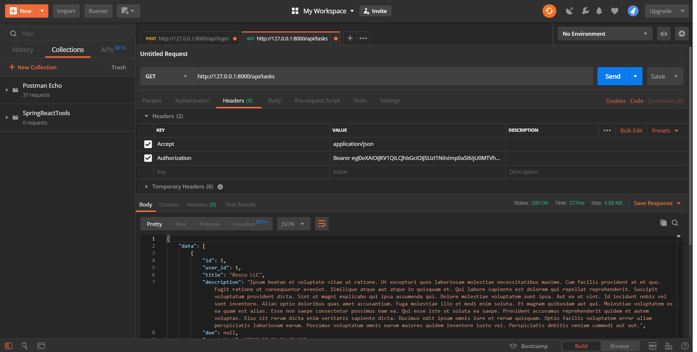Invite people to workspace
The image size is (697, 352).
tap(375, 11)
